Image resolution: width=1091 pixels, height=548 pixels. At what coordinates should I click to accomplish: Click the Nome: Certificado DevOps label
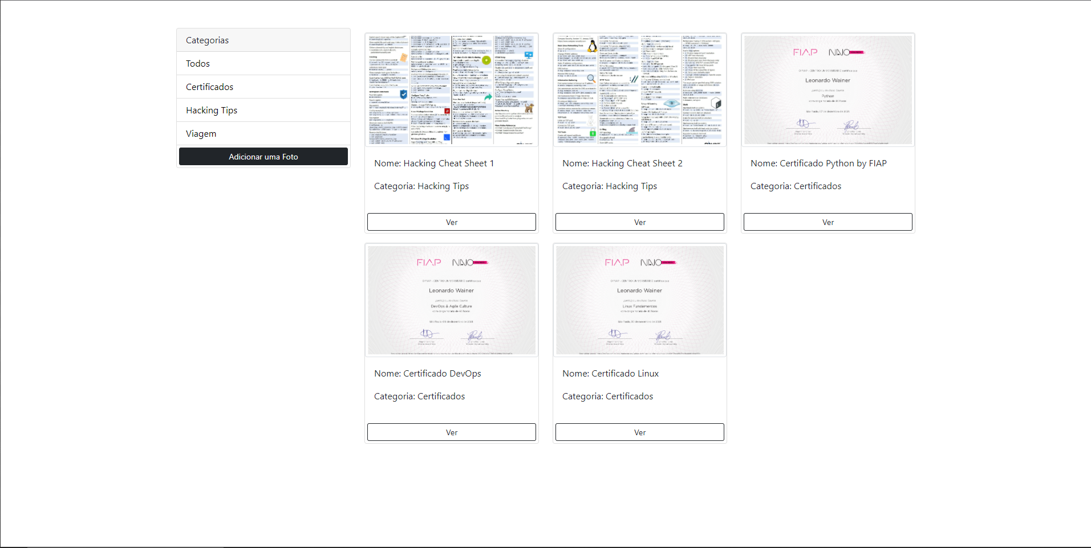coord(427,373)
